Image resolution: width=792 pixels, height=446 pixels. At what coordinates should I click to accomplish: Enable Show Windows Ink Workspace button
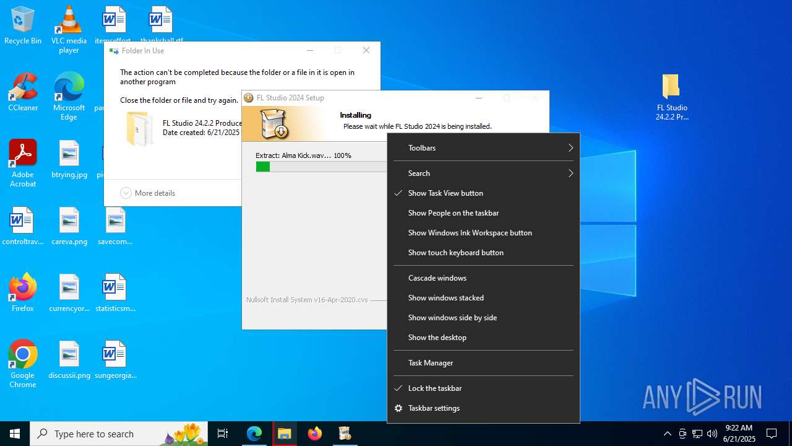pyautogui.click(x=483, y=233)
